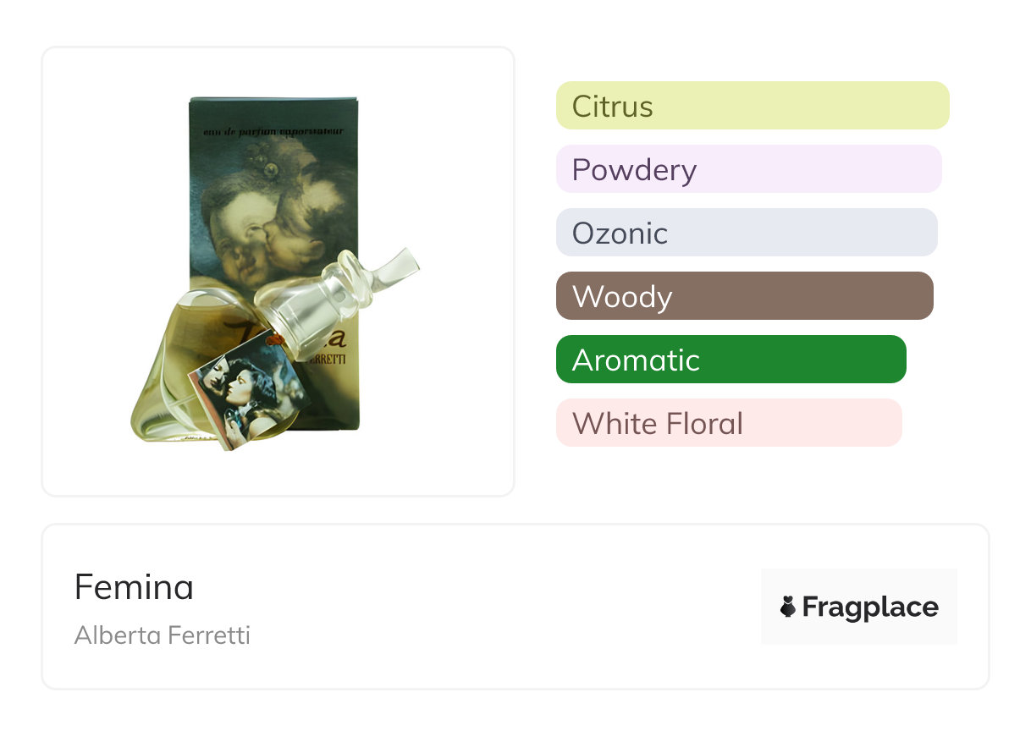
Task: Click the Fragplace wordmark text
Action: click(870, 607)
